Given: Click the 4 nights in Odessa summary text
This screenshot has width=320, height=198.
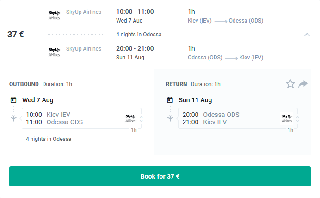Looking at the screenshot, I should pos(139,35).
